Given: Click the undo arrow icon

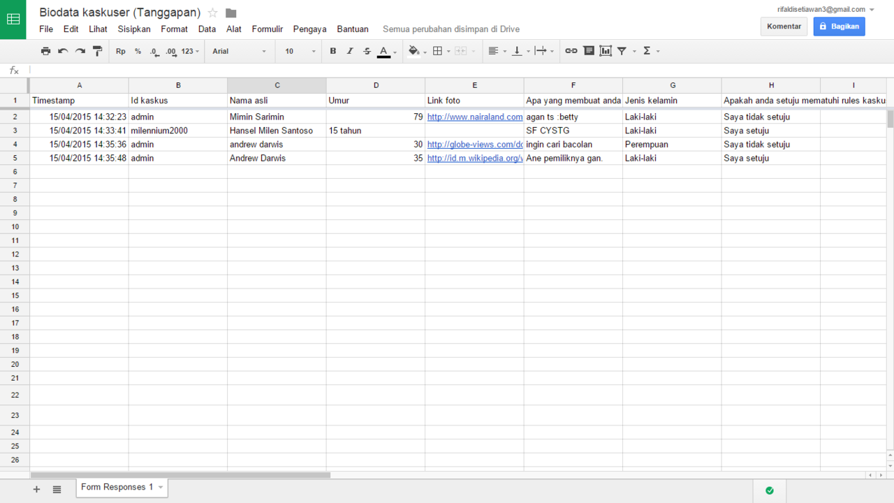Looking at the screenshot, I should (63, 51).
